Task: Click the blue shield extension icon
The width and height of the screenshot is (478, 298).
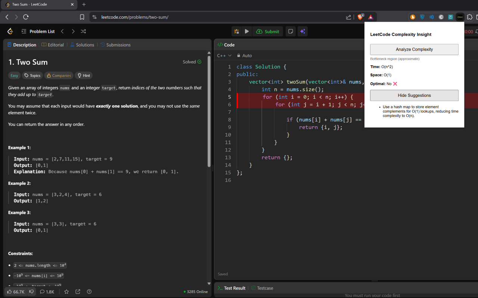Action: pyautogui.click(x=422, y=17)
